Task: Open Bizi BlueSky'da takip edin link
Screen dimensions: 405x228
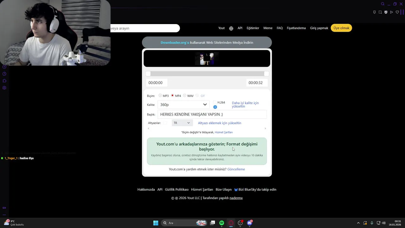Action: coord(255,189)
